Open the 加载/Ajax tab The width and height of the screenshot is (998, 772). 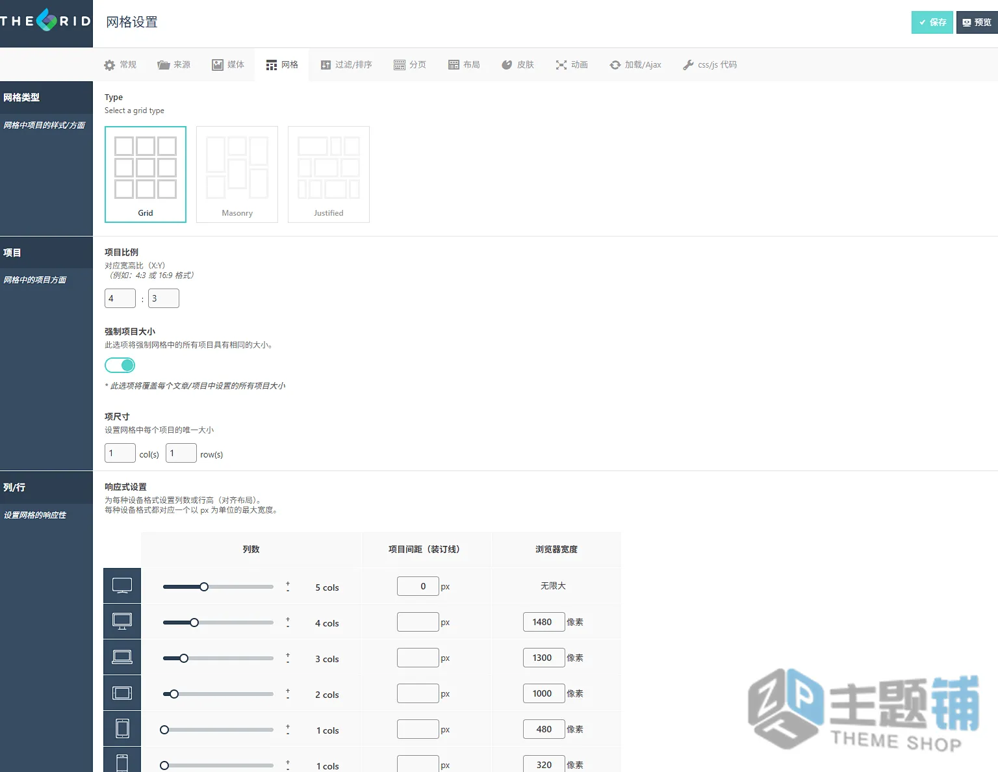tap(635, 64)
